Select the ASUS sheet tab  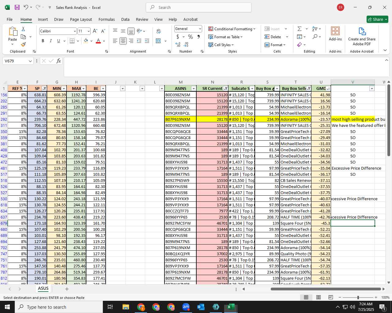coord(43,289)
